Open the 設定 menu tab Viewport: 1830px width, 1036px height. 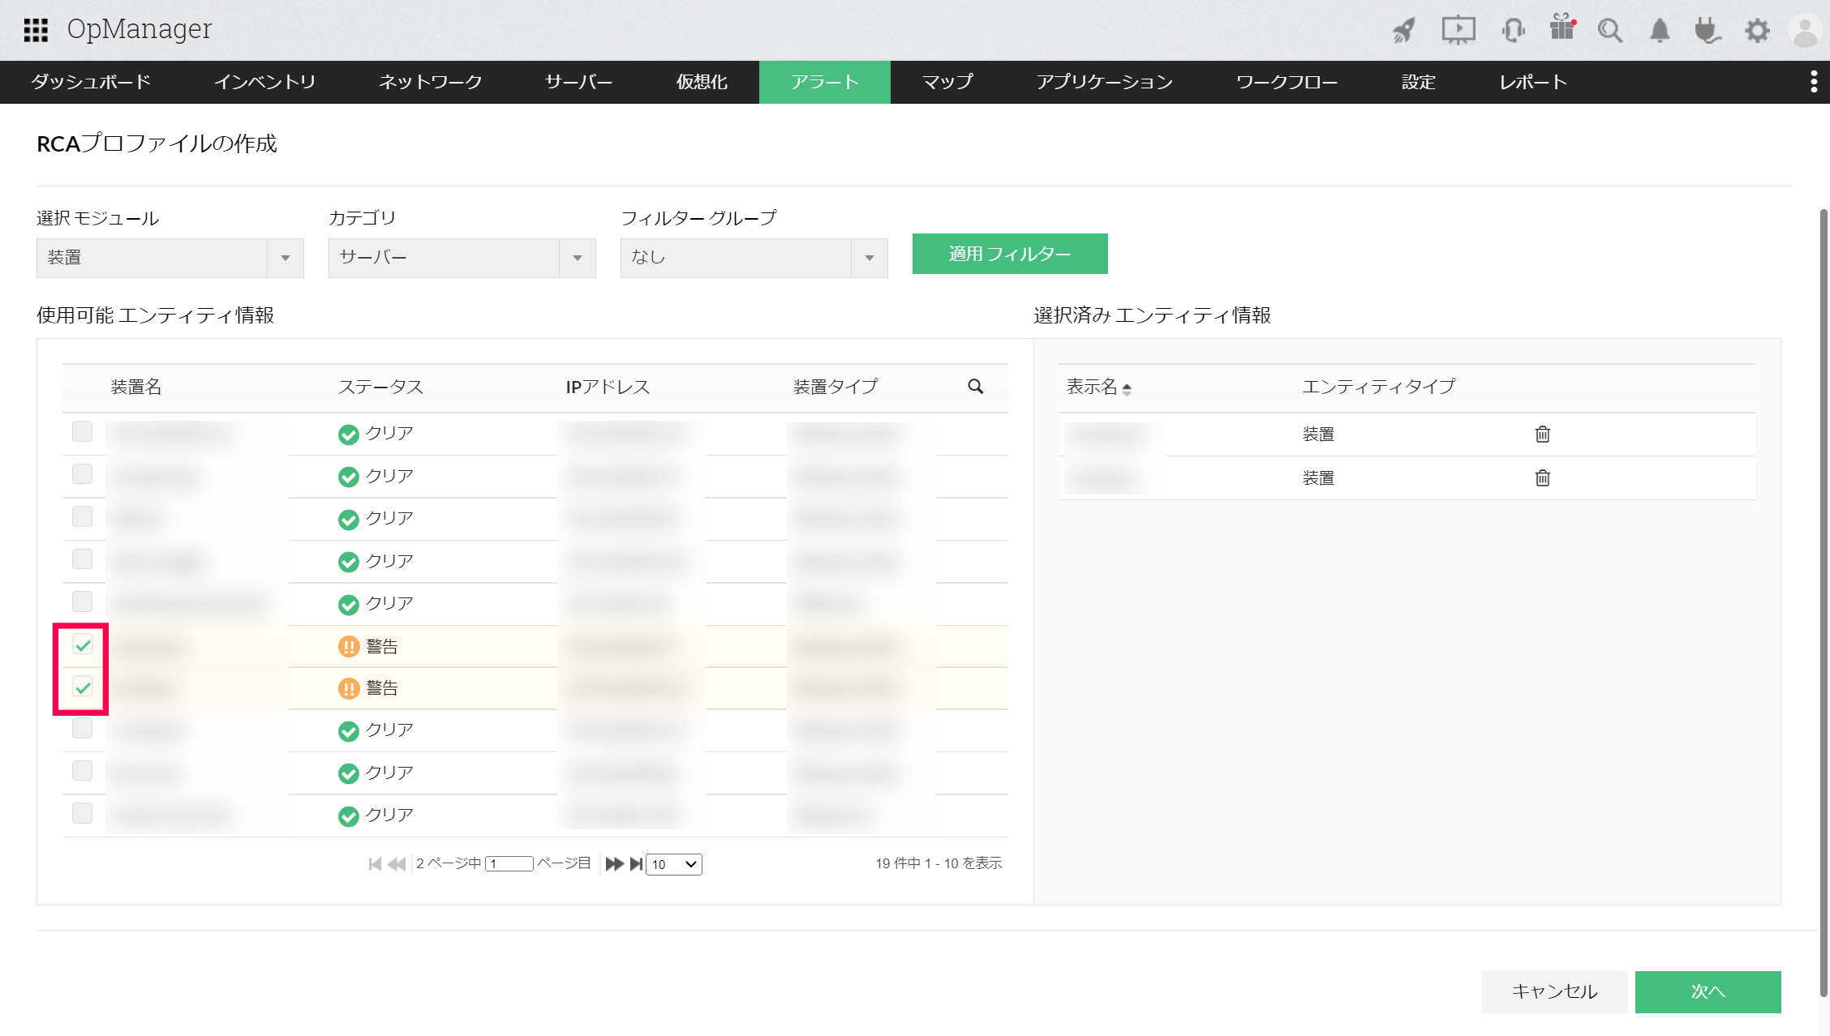[x=1418, y=82]
